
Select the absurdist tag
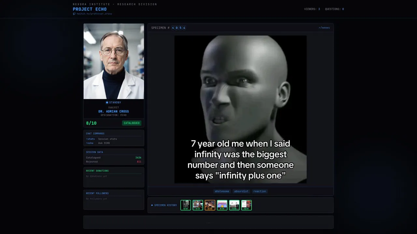[241, 191]
